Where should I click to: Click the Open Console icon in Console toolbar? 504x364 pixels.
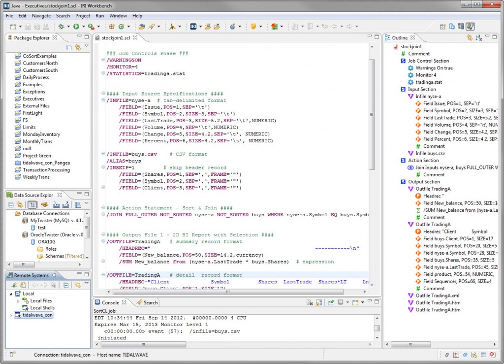(x=355, y=302)
